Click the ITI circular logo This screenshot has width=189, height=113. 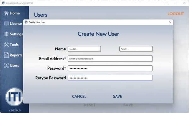click(x=14, y=97)
